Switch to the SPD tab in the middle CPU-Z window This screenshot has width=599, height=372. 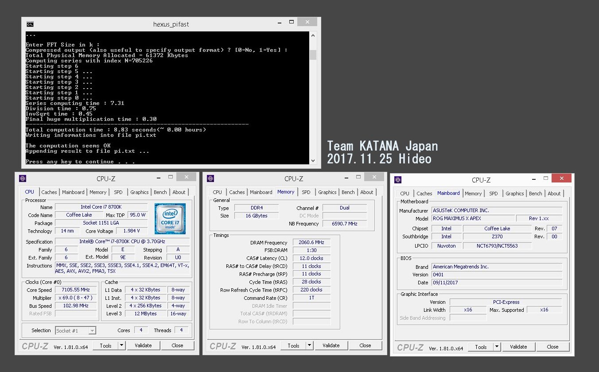point(306,192)
